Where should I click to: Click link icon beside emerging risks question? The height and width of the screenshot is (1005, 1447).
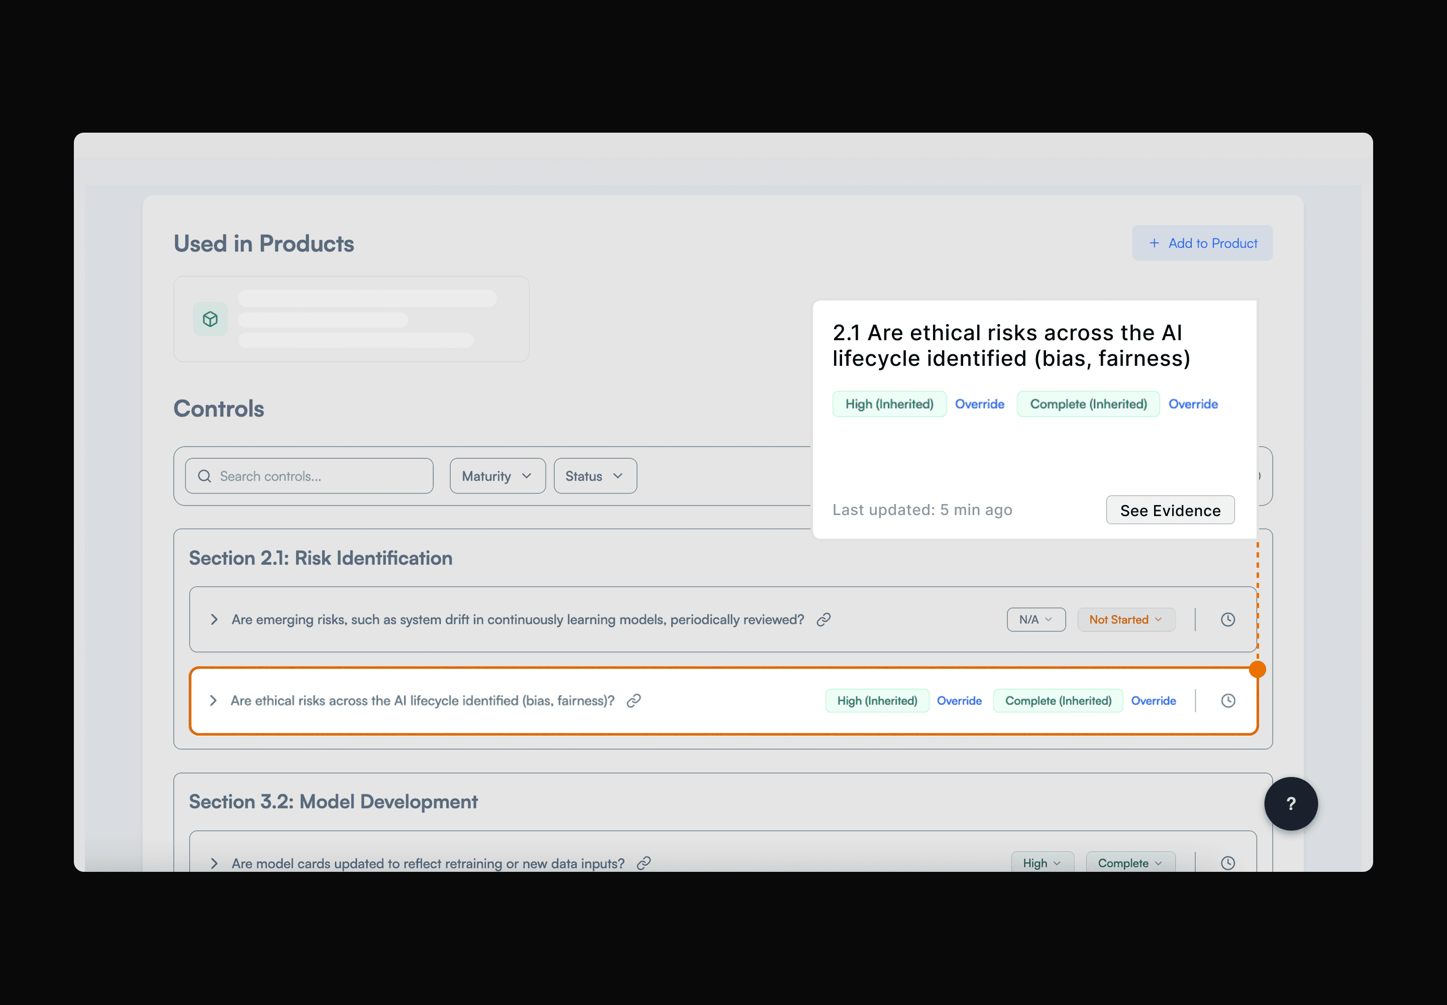pyautogui.click(x=823, y=620)
